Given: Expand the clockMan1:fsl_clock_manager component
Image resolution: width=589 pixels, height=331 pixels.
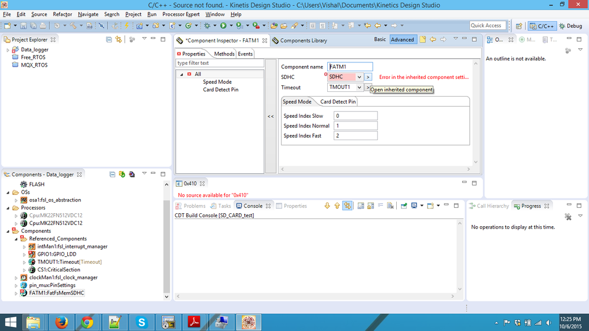Looking at the screenshot, I should tap(16, 278).
